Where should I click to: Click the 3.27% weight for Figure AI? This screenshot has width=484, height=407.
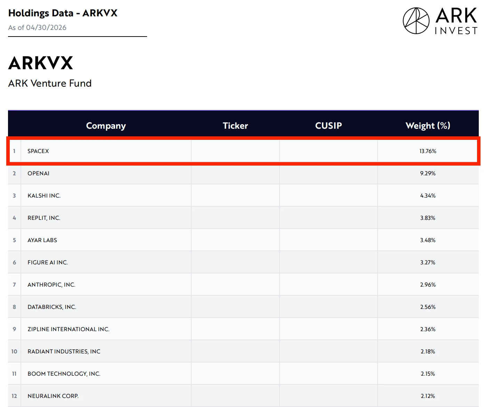[428, 262]
